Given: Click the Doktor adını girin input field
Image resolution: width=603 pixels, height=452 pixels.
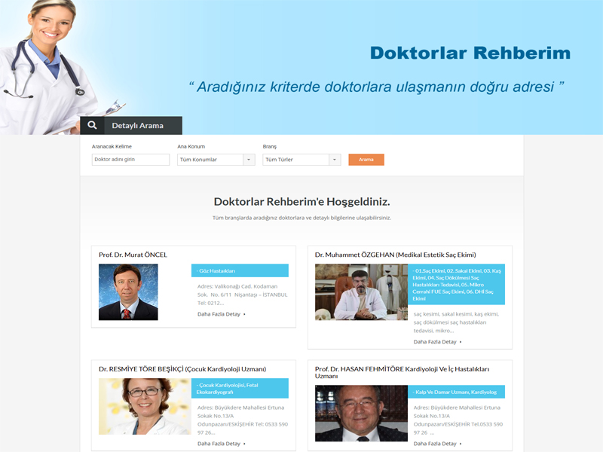Looking at the screenshot, I should 130,160.
